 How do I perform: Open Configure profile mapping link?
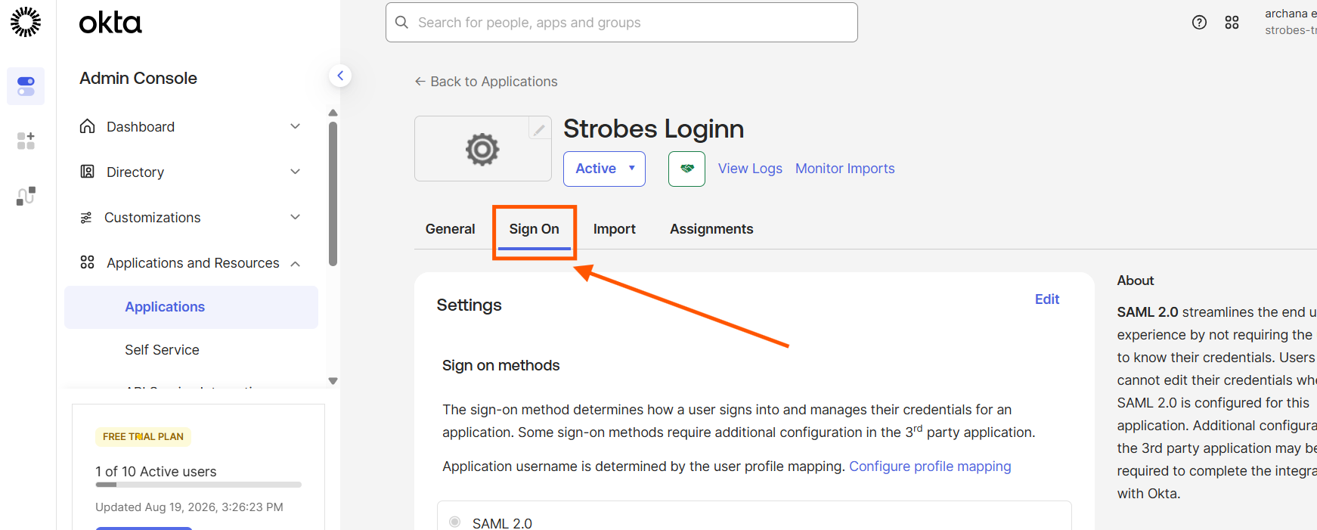point(930,466)
